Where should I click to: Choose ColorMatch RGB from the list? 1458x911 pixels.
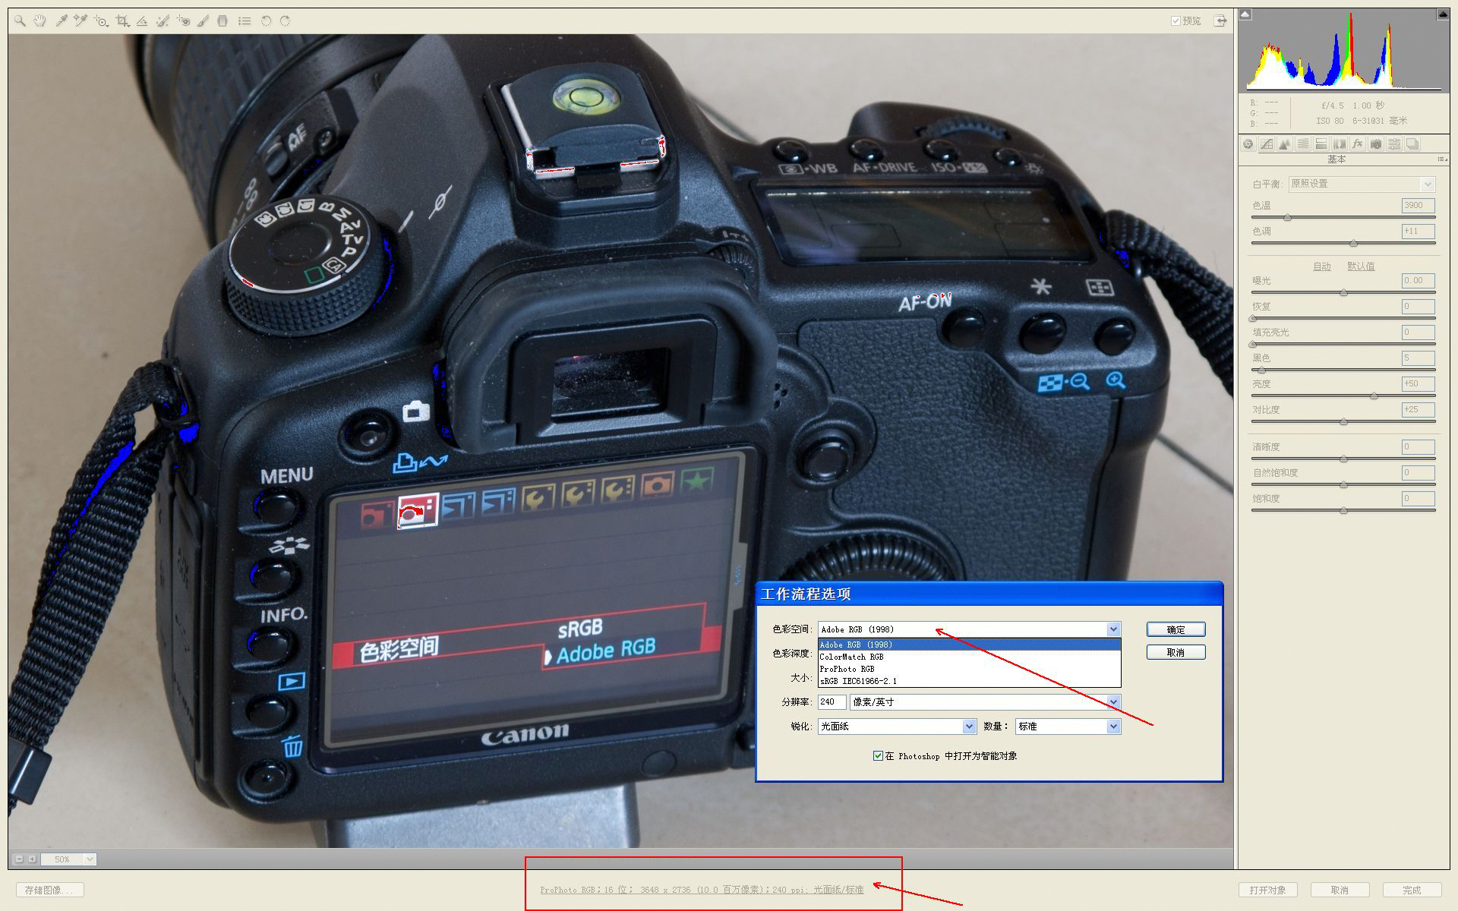(969, 657)
